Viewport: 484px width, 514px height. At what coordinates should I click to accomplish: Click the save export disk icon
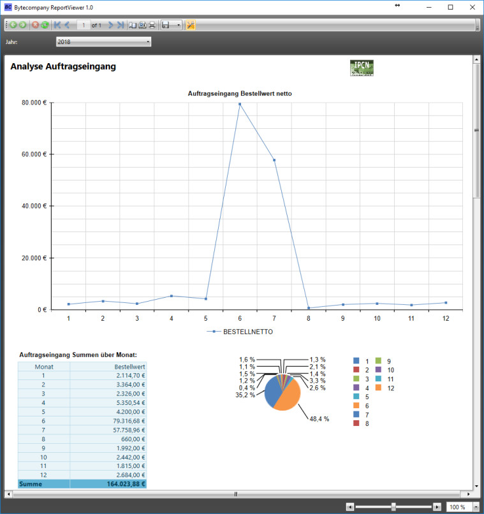166,25
